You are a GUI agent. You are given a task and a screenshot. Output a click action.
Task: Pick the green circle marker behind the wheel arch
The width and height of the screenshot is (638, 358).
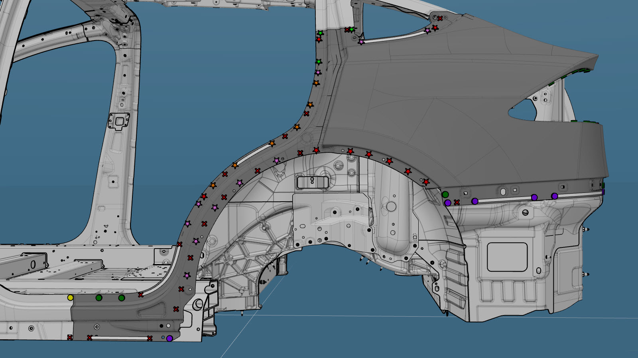(445, 195)
